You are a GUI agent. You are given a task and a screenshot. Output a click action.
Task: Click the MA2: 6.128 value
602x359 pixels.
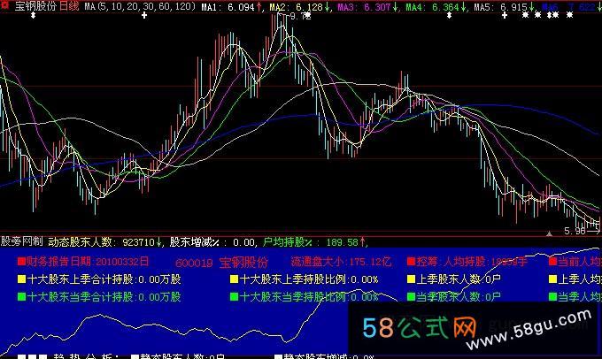[x=299, y=7]
